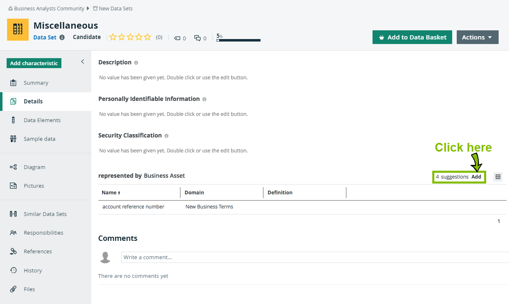Open the Data Elements tab
This screenshot has width=509, height=304.
click(x=42, y=120)
